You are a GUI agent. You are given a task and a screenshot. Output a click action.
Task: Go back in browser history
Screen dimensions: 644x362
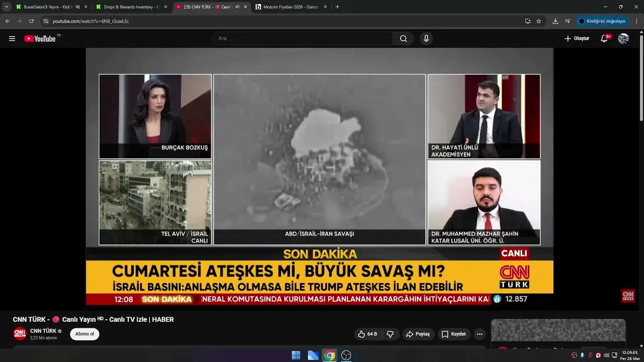(7, 21)
